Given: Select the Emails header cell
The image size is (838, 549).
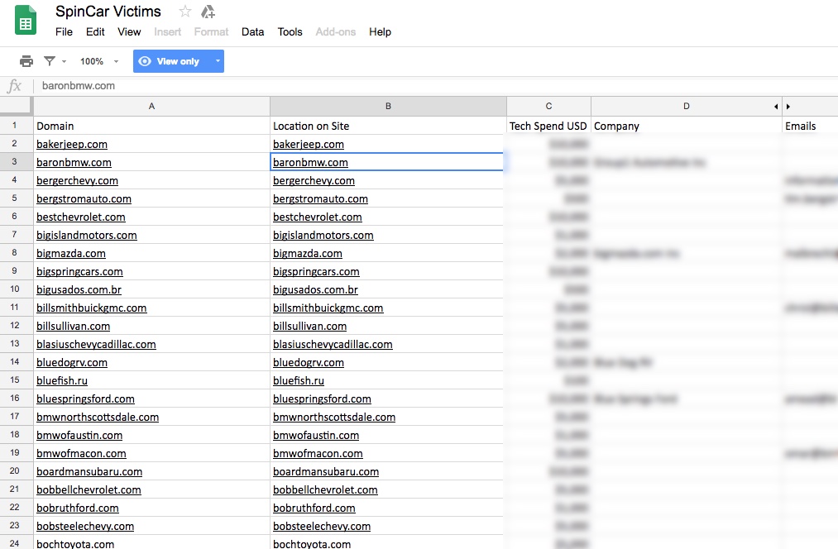Looking at the screenshot, I should [810, 126].
